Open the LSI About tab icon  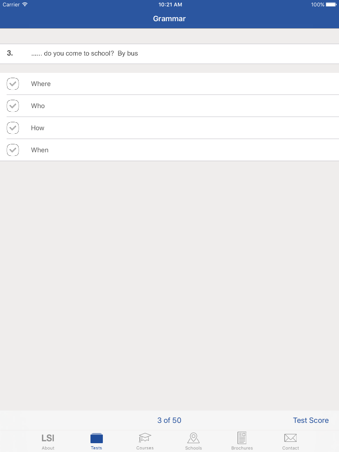coord(48,438)
